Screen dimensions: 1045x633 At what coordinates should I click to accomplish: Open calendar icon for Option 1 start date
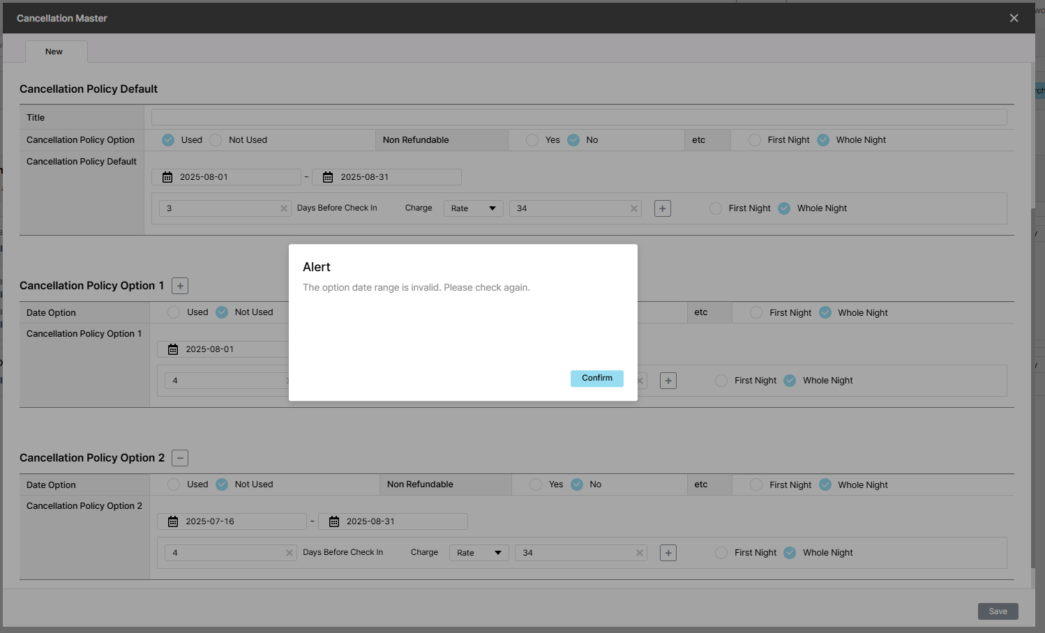[x=173, y=349]
